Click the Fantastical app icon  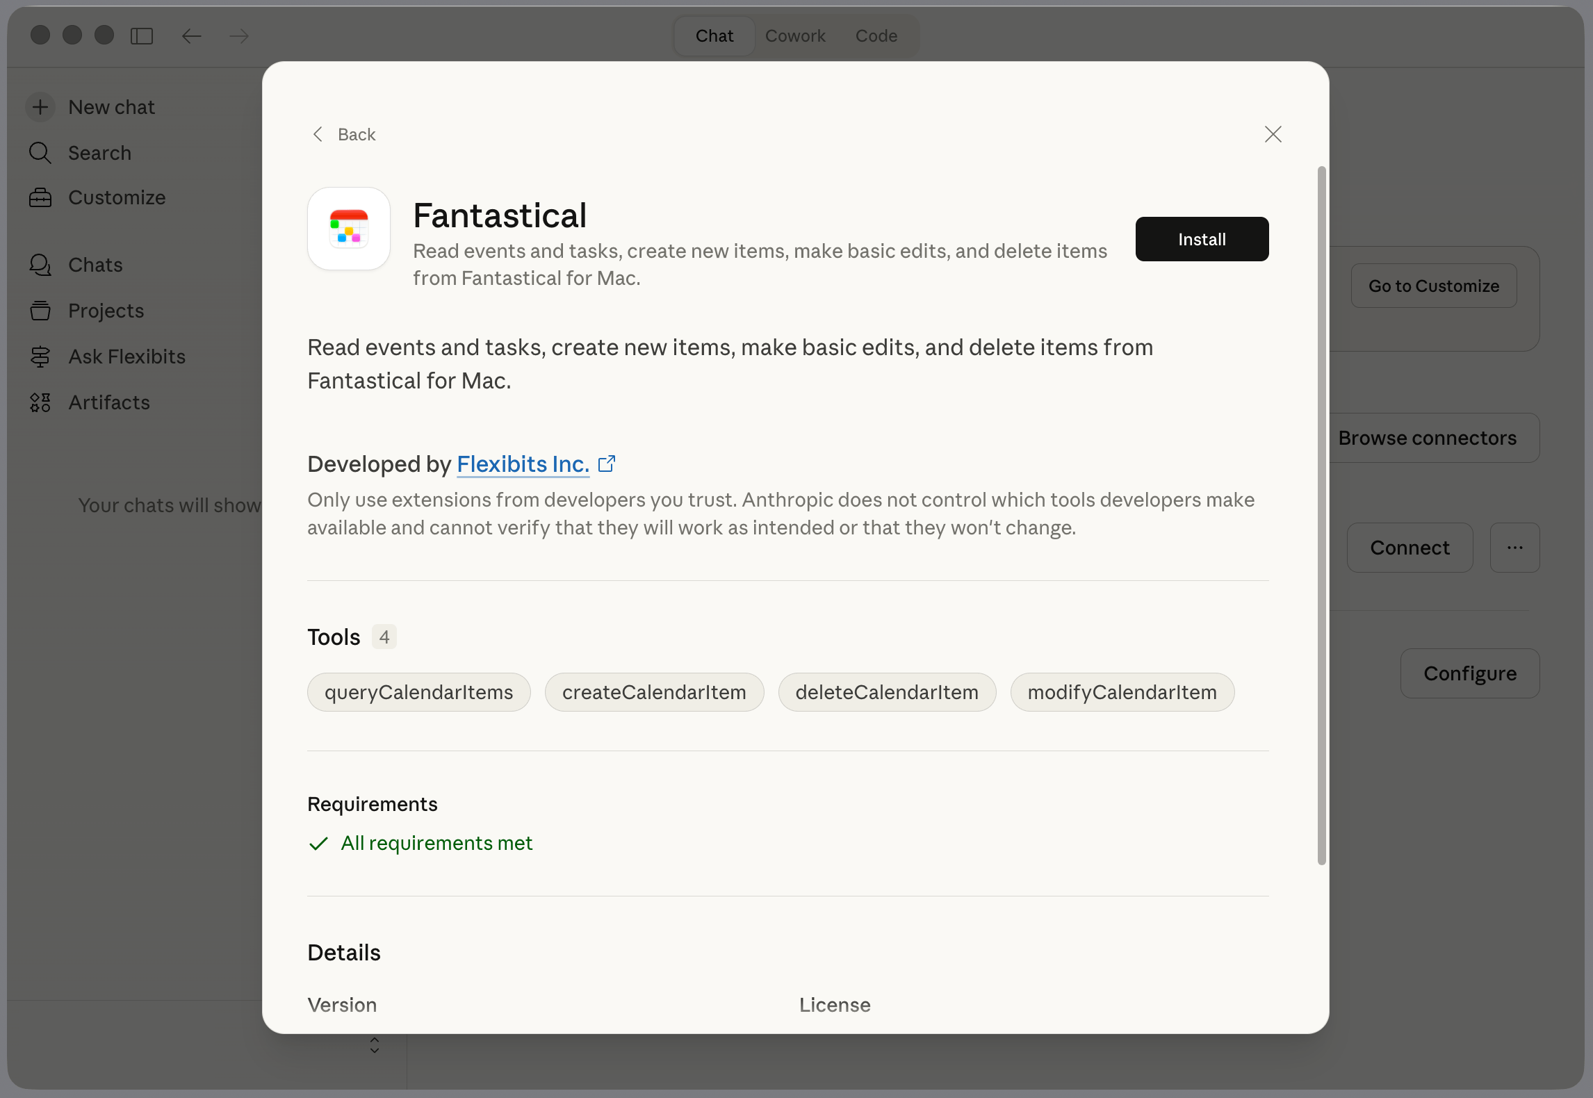tap(349, 229)
